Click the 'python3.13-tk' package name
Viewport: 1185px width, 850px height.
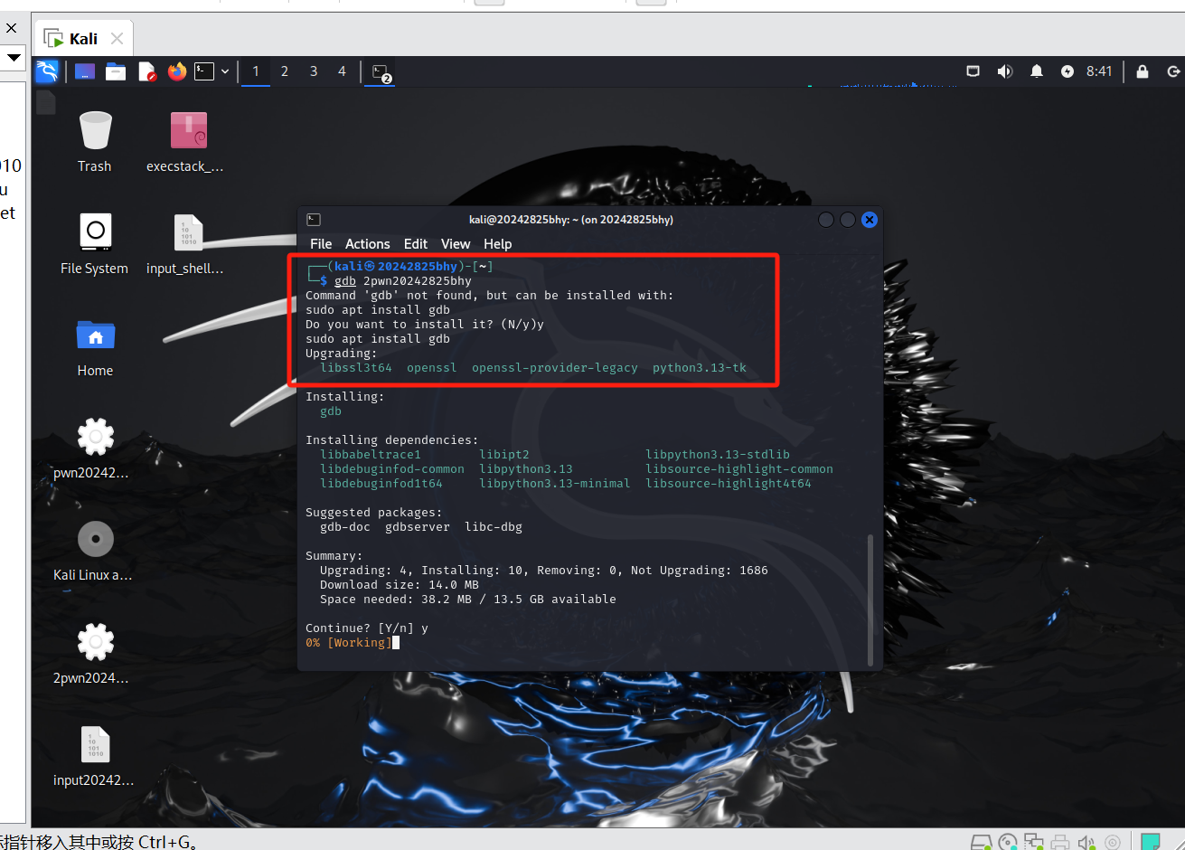700,368
